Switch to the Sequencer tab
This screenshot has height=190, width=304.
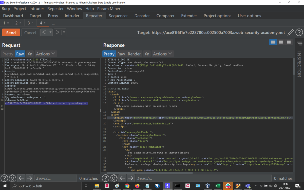[118, 16]
